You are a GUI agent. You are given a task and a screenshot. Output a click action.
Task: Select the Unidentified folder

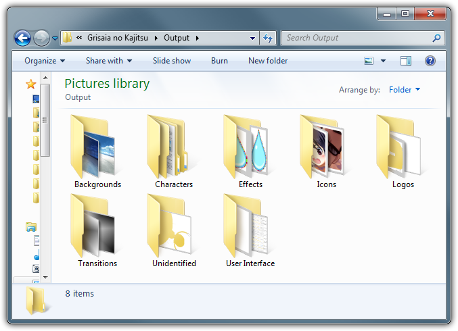click(174, 230)
